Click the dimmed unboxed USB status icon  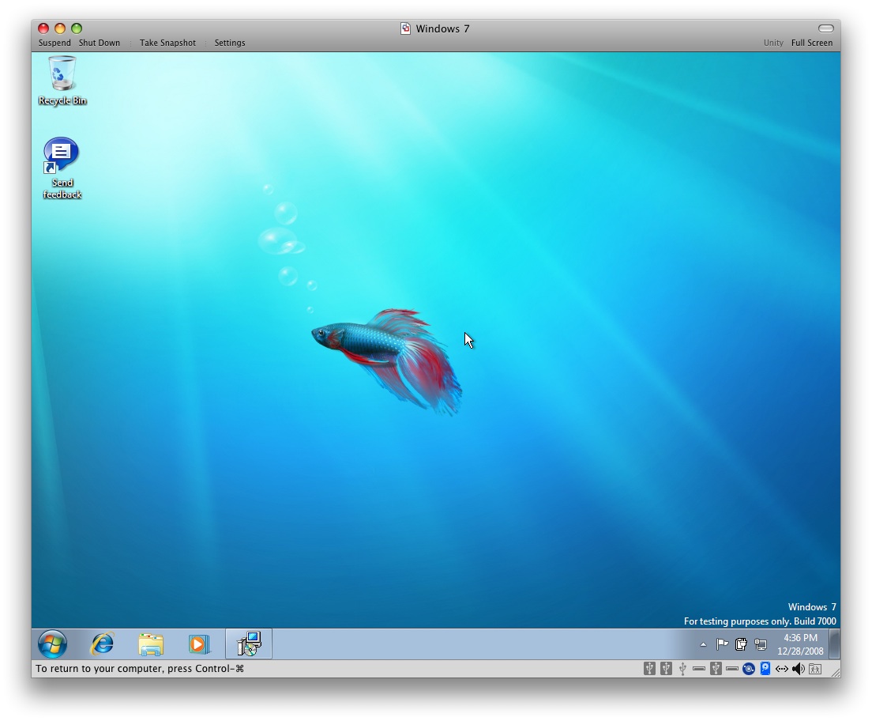[683, 669]
